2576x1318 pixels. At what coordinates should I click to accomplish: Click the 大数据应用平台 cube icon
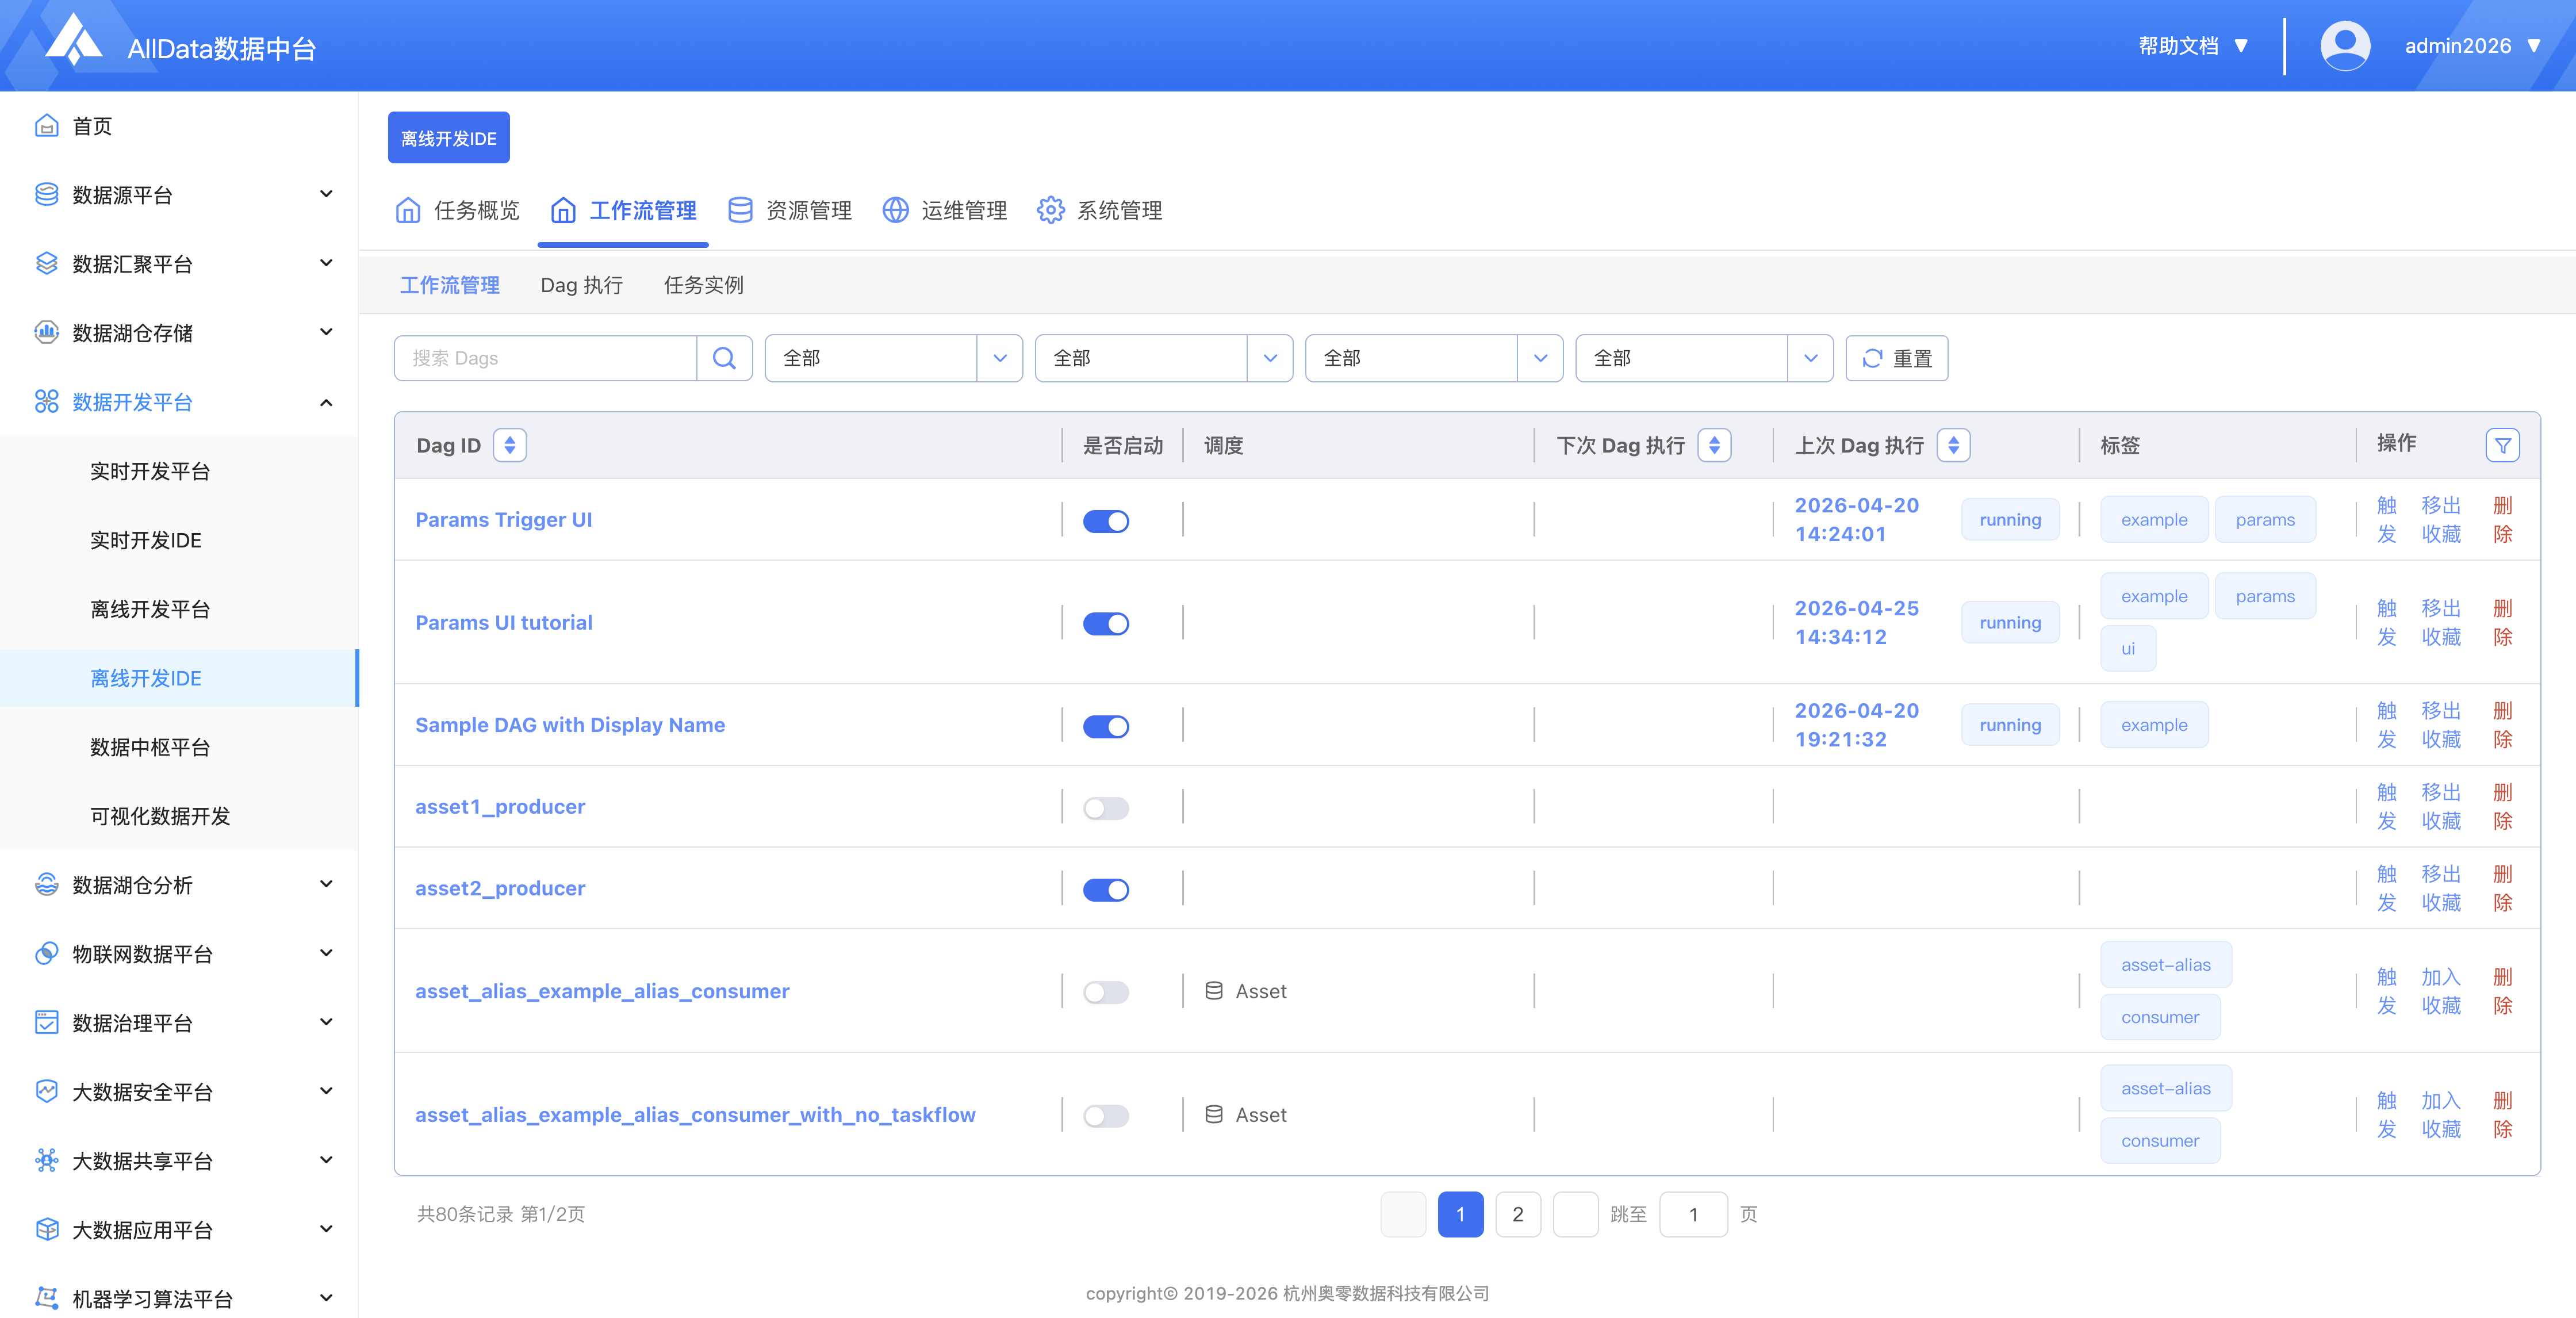point(46,1230)
